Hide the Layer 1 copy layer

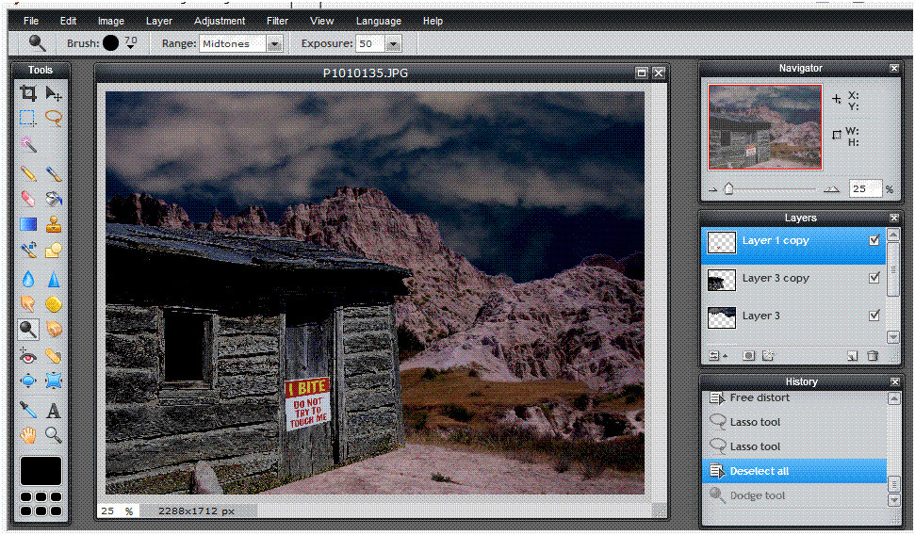(x=874, y=241)
